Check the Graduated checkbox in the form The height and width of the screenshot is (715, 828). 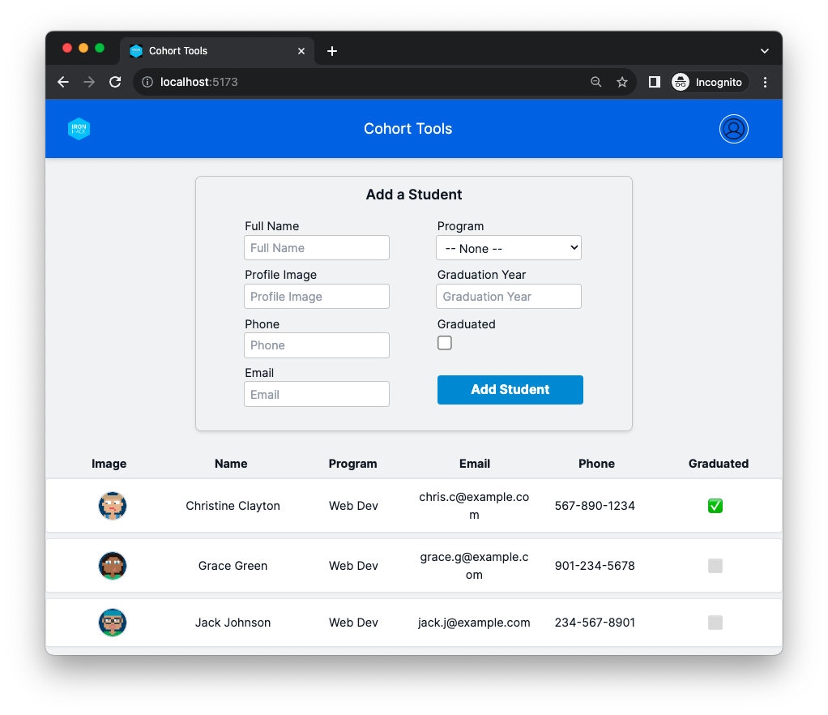445,343
